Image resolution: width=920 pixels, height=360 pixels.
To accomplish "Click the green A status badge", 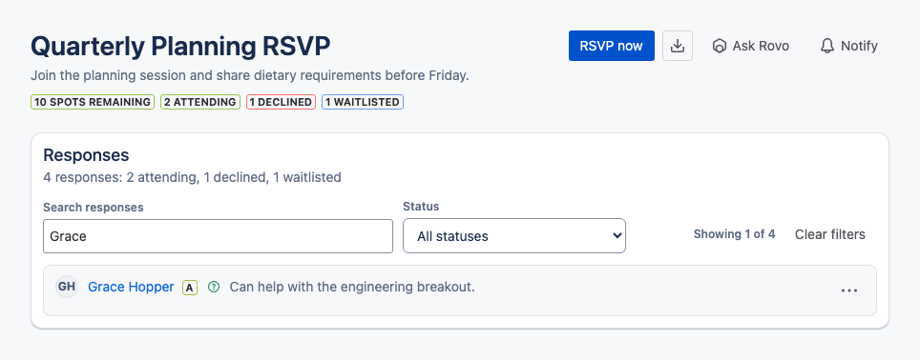I will tap(190, 288).
